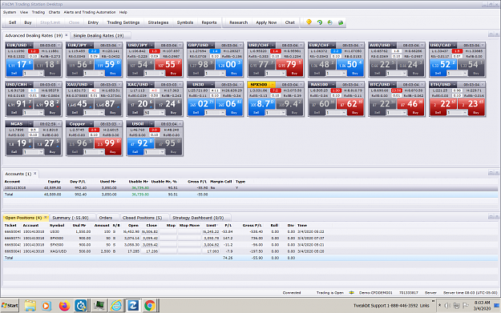
Task: Click the Reports toolbar button
Action: click(209, 22)
